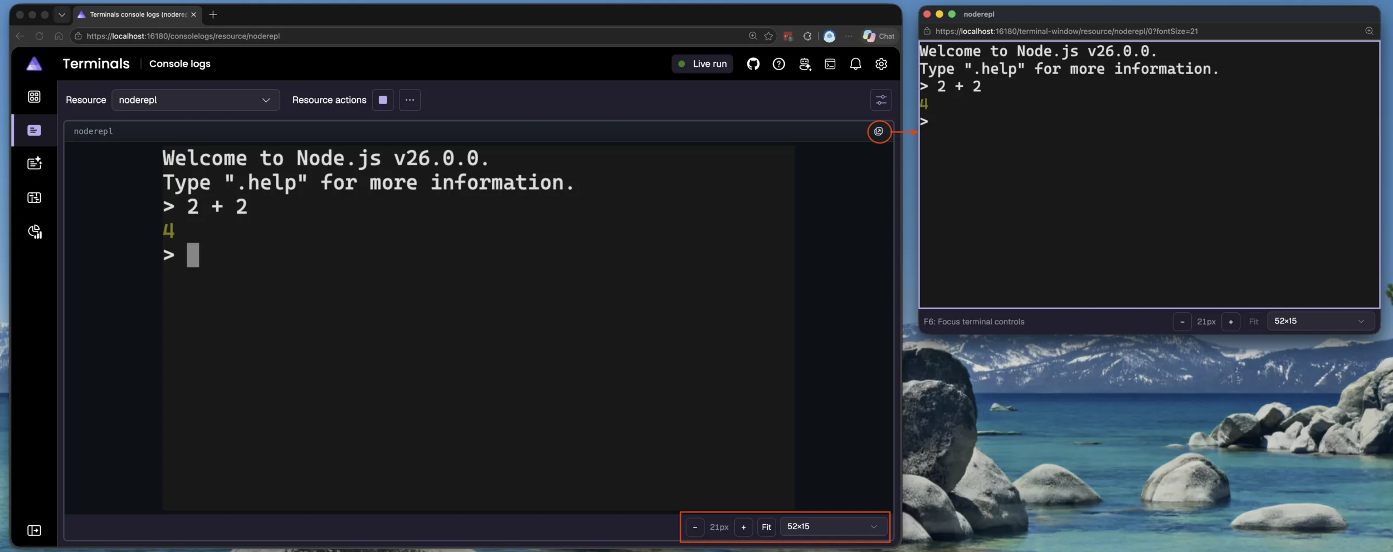Decrease font size in noderepl popup window
The height and width of the screenshot is (552, 1393).
[1182, 322]
